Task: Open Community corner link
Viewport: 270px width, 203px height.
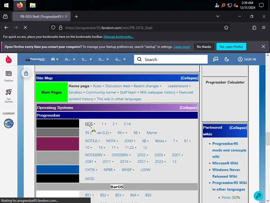Action: point(101,92)
